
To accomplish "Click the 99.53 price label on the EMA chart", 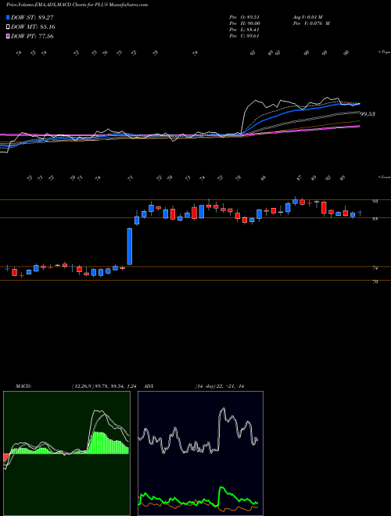I will [368, 114].
